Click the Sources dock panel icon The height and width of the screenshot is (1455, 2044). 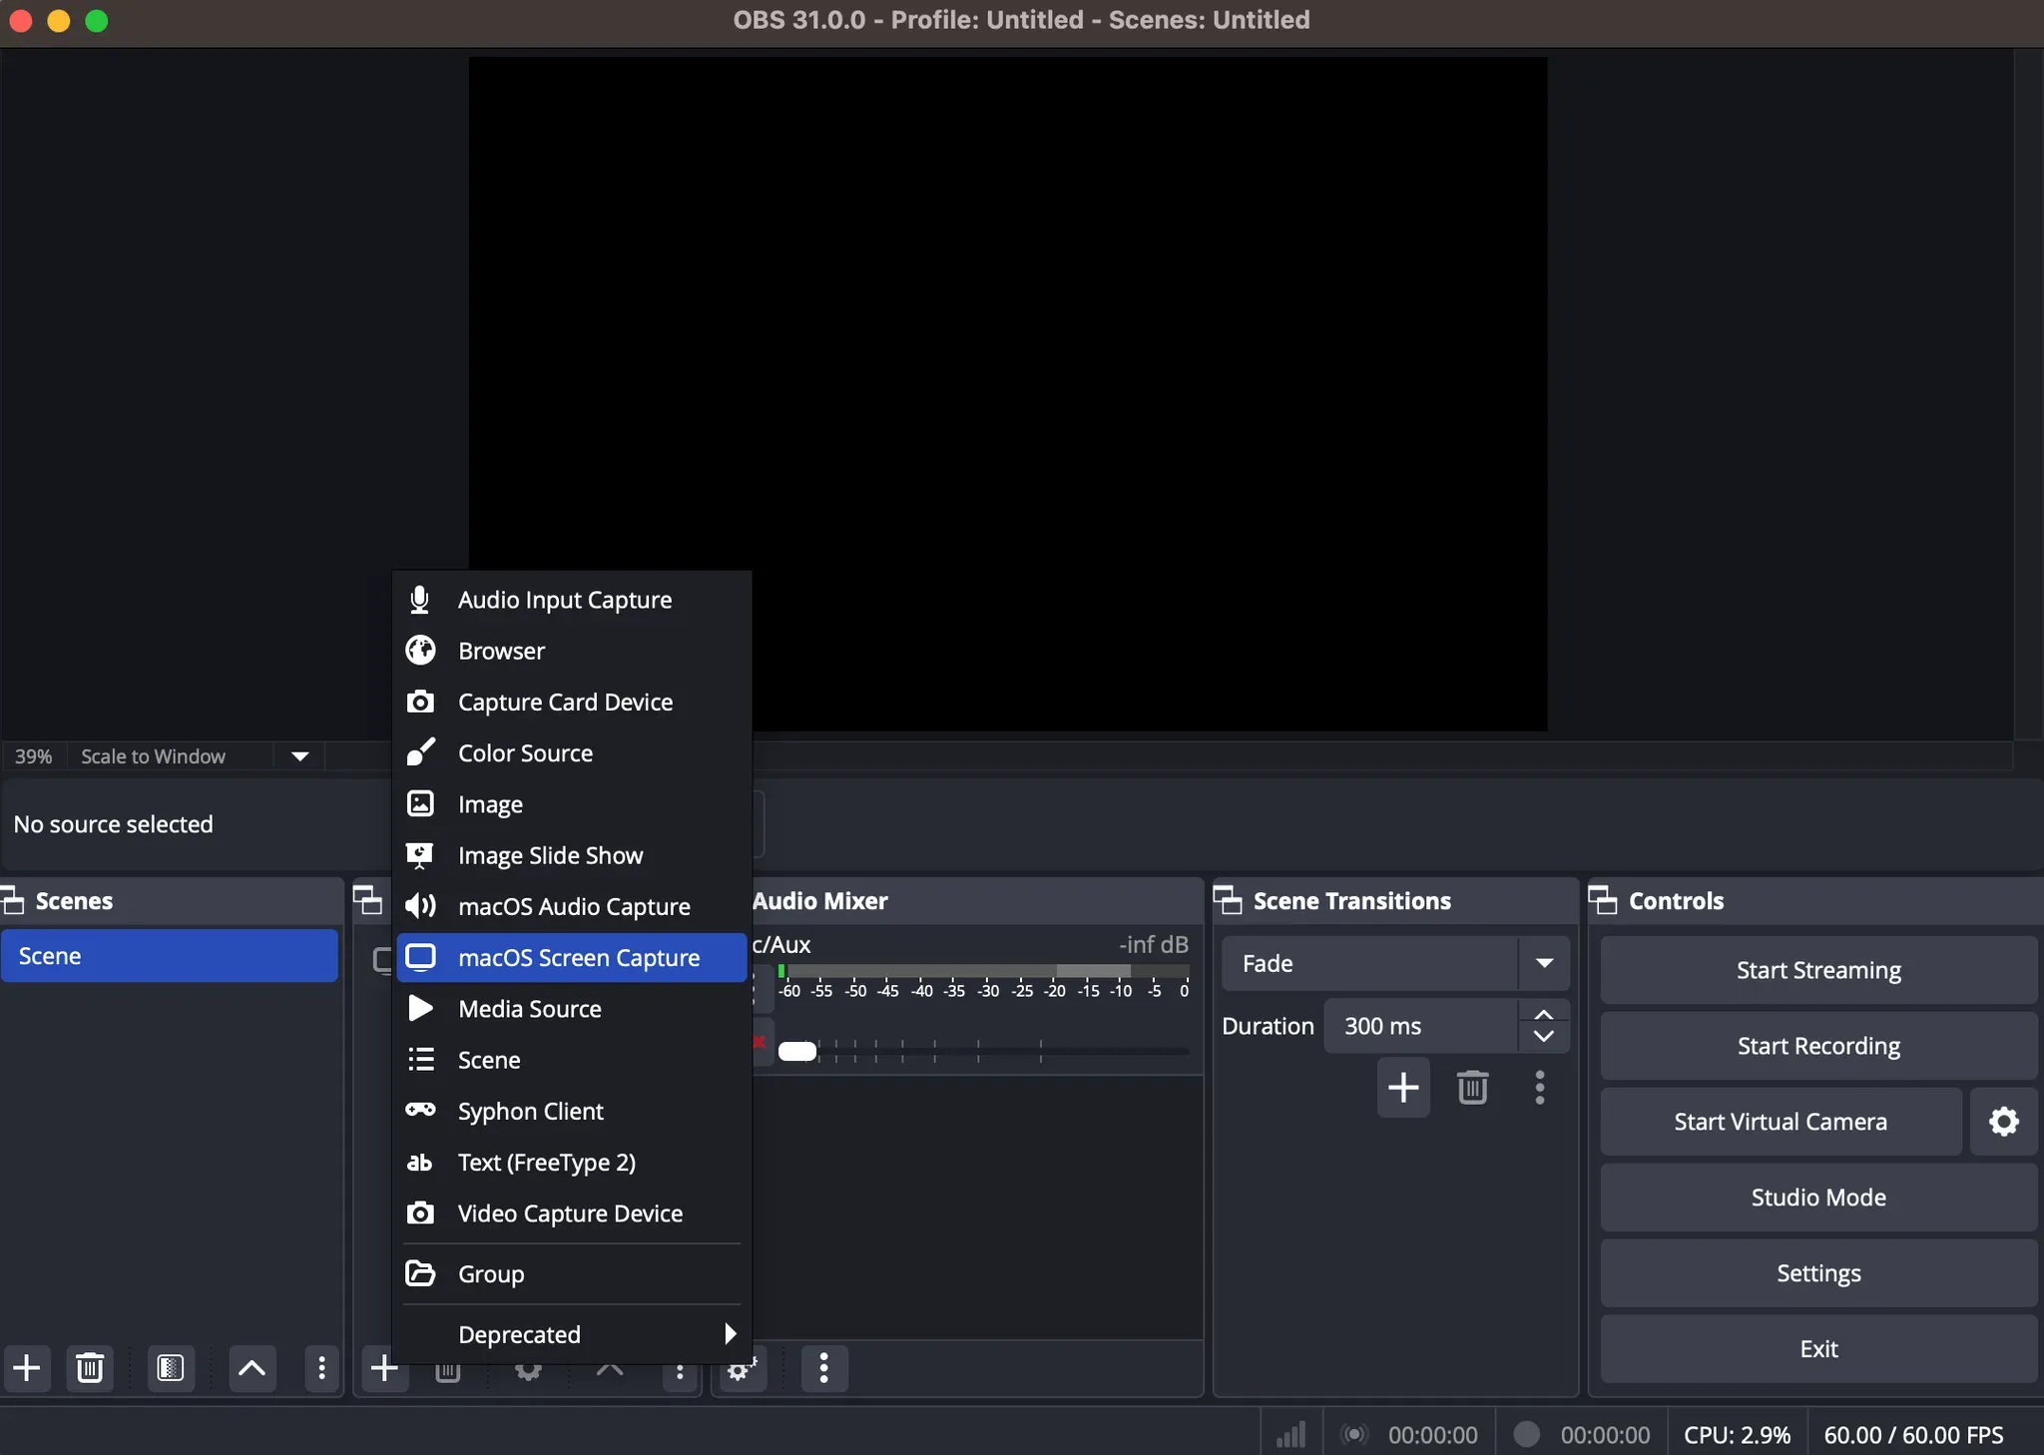(x=368, y=900)
